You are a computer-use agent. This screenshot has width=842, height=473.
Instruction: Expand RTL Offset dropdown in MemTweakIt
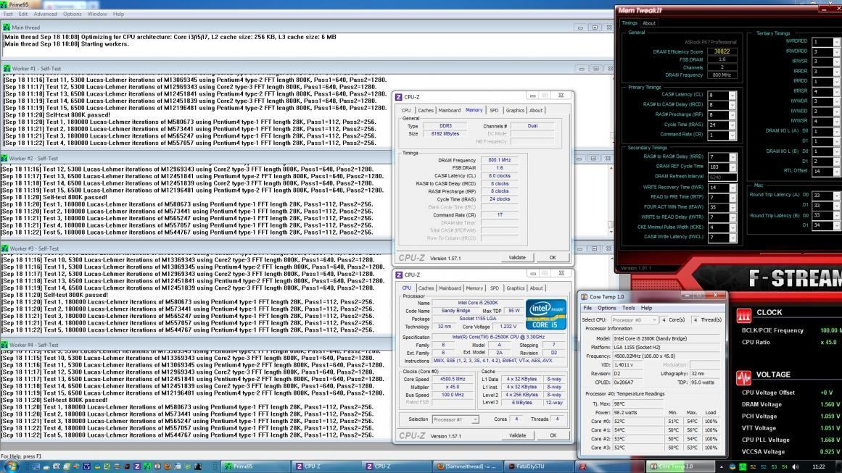coord(837,172)
